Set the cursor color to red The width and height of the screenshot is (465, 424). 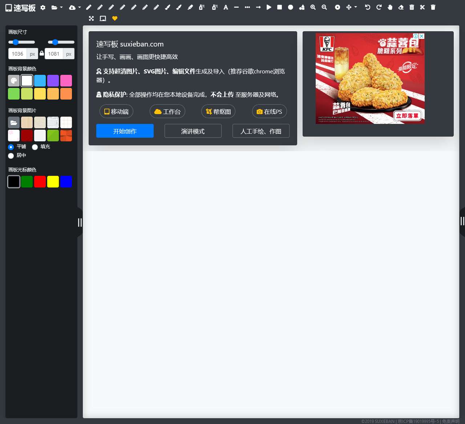coord(40,182)
